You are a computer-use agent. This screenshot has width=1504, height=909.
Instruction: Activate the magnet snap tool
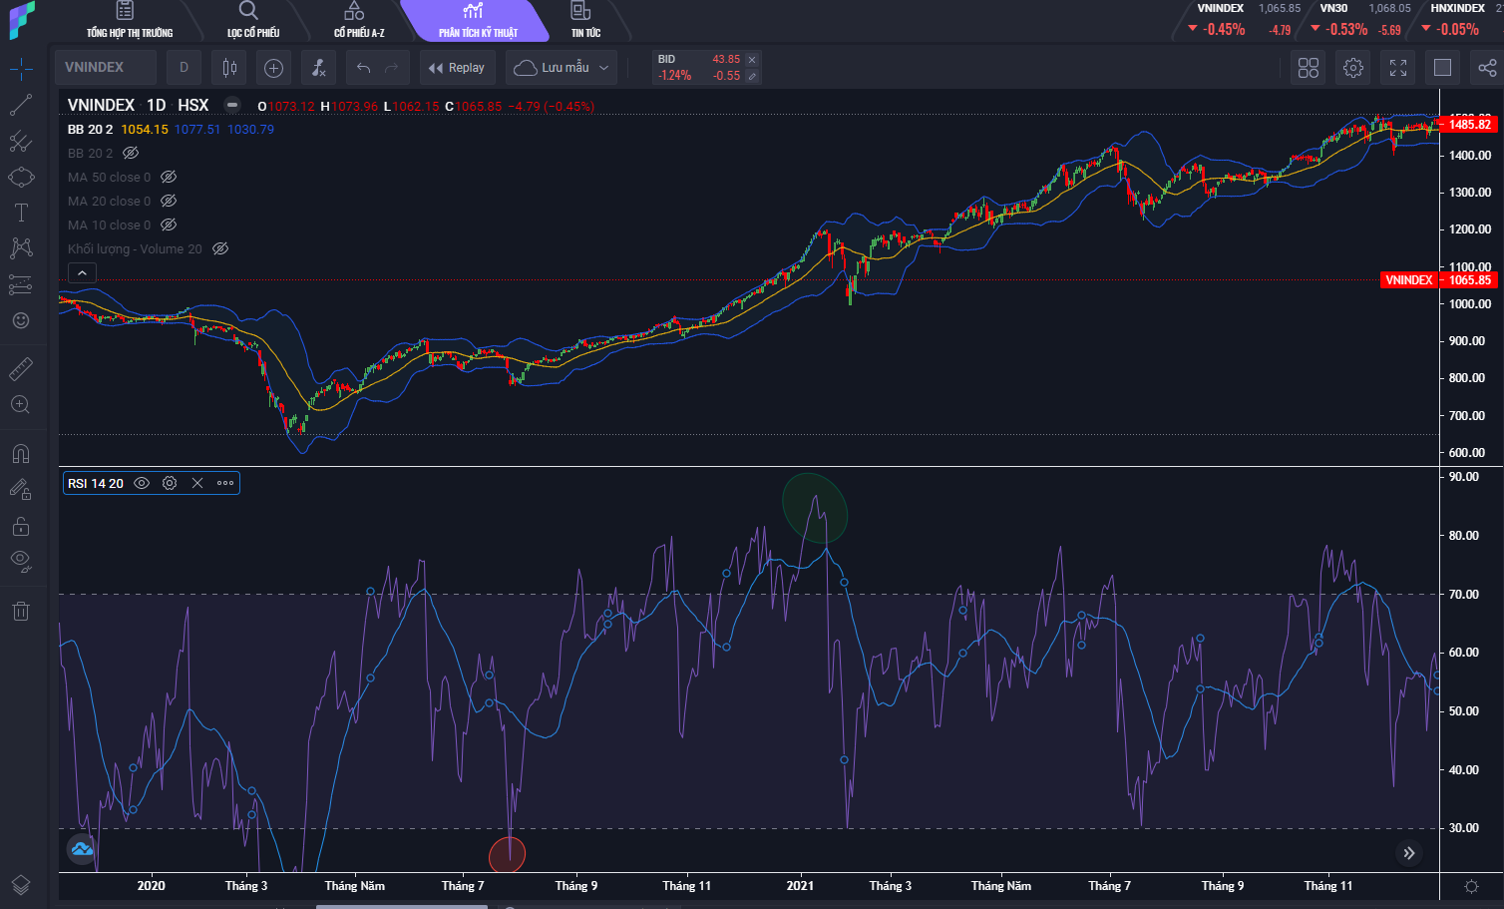[x=21, y=454]
